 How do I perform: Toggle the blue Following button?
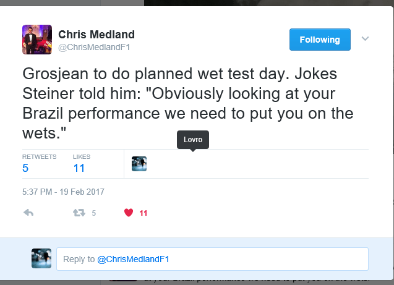[x=320, y=40]
